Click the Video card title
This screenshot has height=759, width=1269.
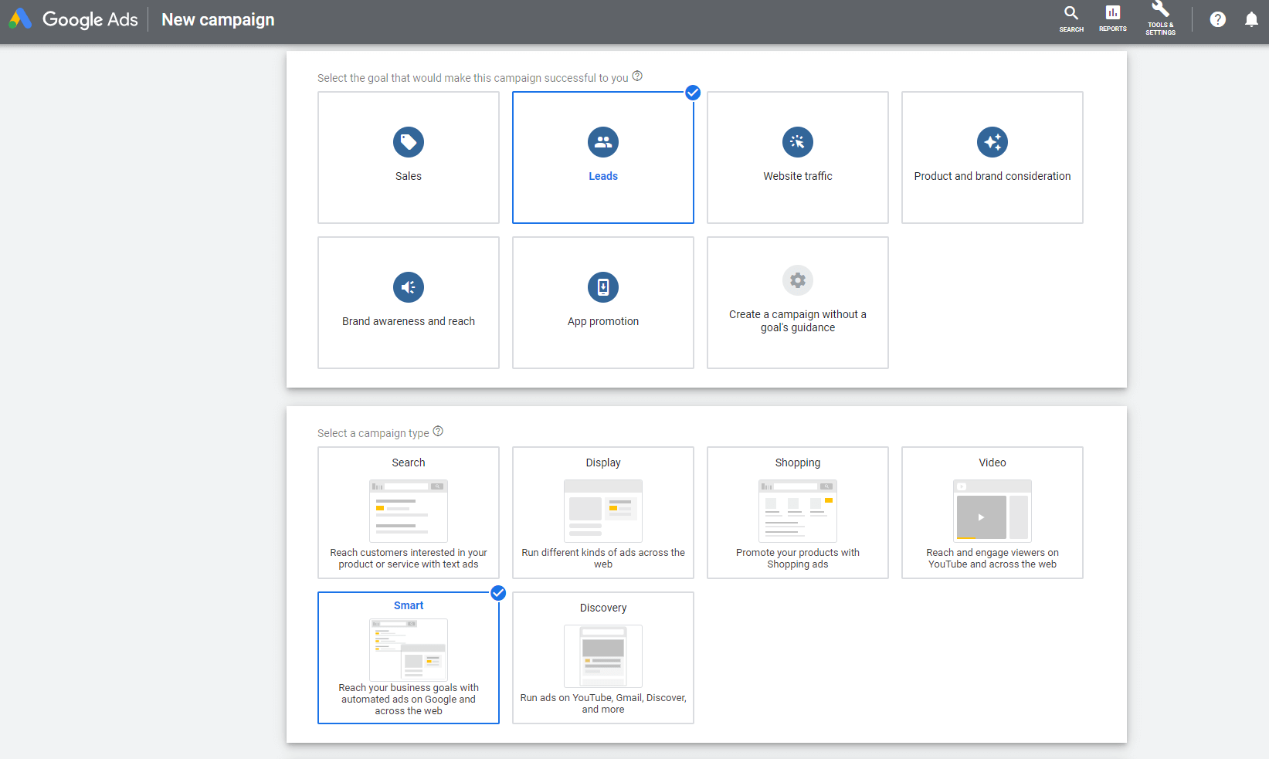click(992, 463)
